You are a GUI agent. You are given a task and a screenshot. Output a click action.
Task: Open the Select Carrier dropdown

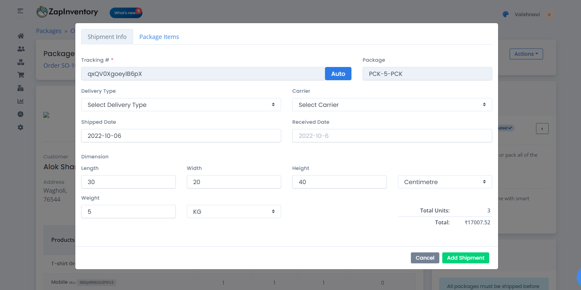point(392,105)
